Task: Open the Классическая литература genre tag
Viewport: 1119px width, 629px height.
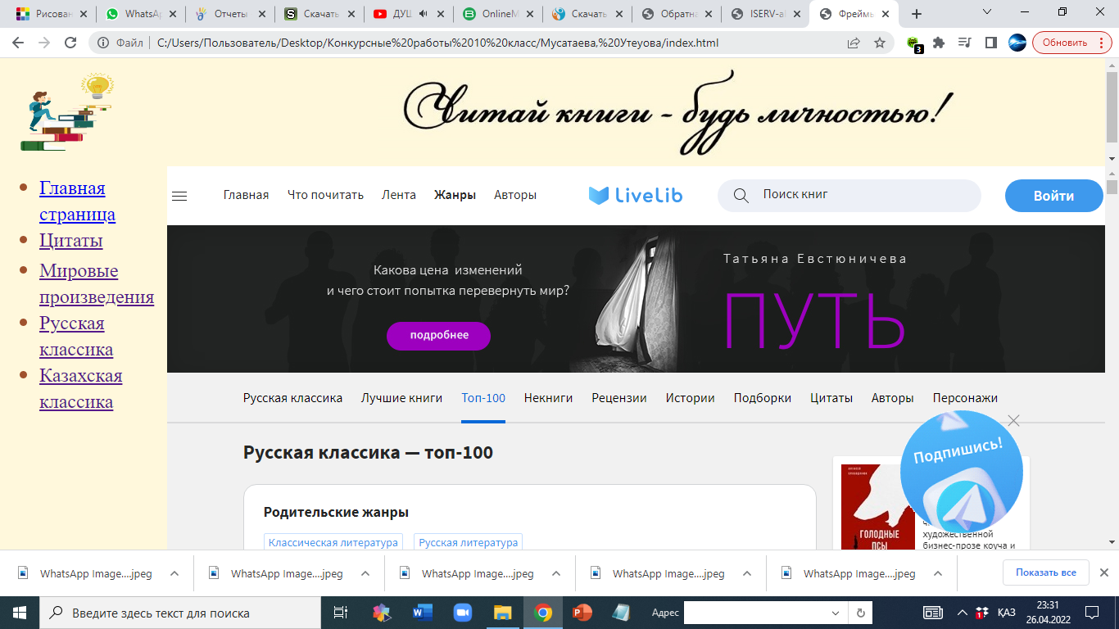Action: click(x=333, y=542)
